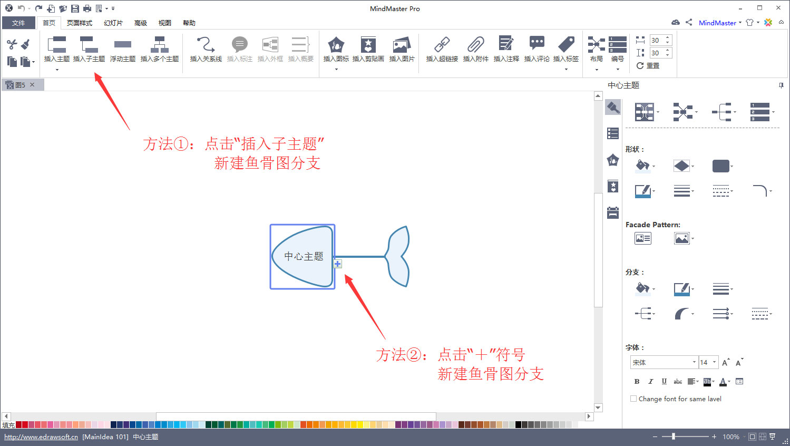Switch to the 页面样式 tab
This screenshot has width=790, height=446.
pos(79,23)
